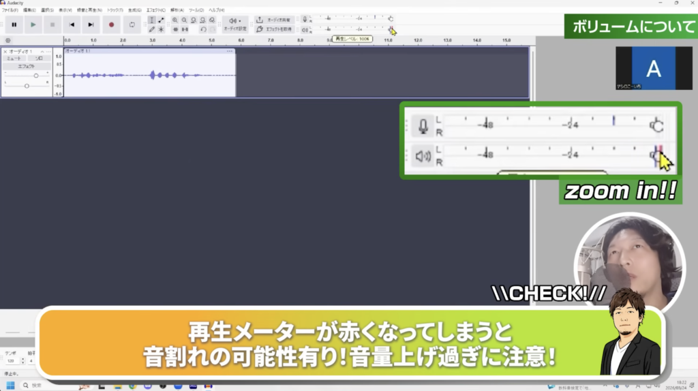Open the オーディオ設定 audio setup dropdown

[x=235, y=24]
